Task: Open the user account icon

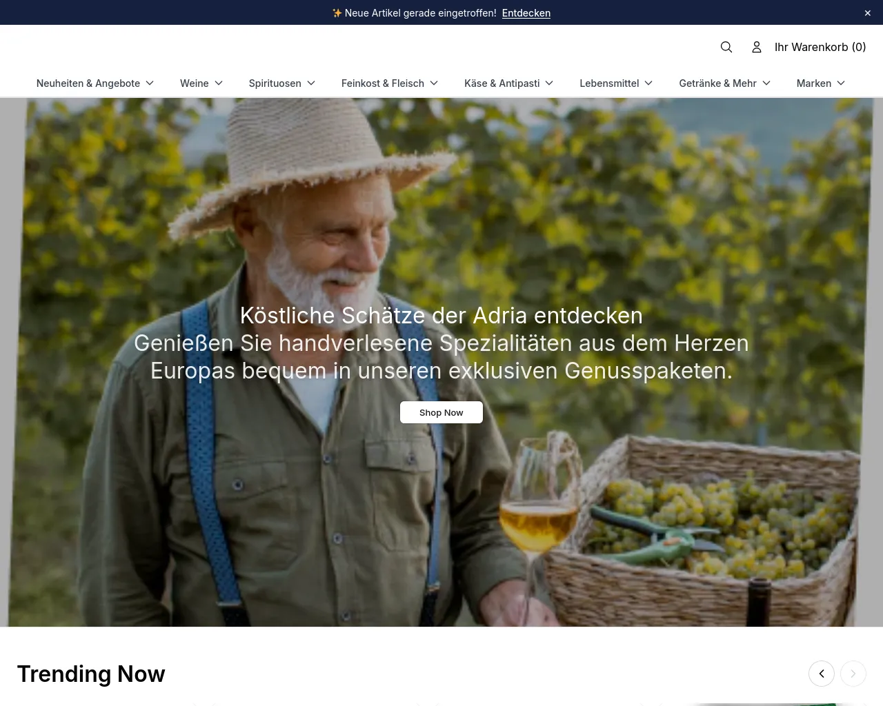Action: click(x=757, y=47)
